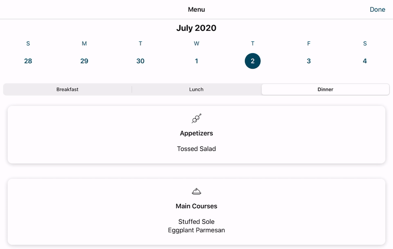Open the Tossed Salad item

point(196,149)
